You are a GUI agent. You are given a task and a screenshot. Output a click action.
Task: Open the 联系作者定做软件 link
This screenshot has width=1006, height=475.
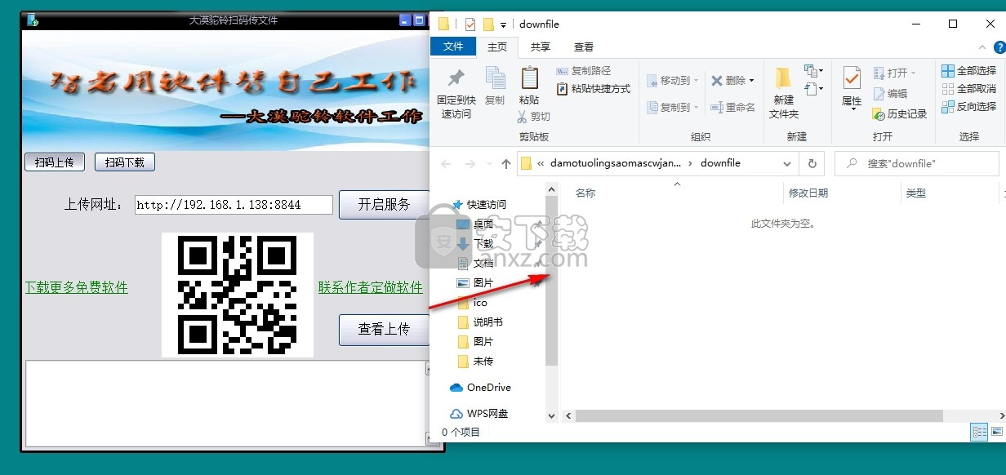click(x=371, y=287)
